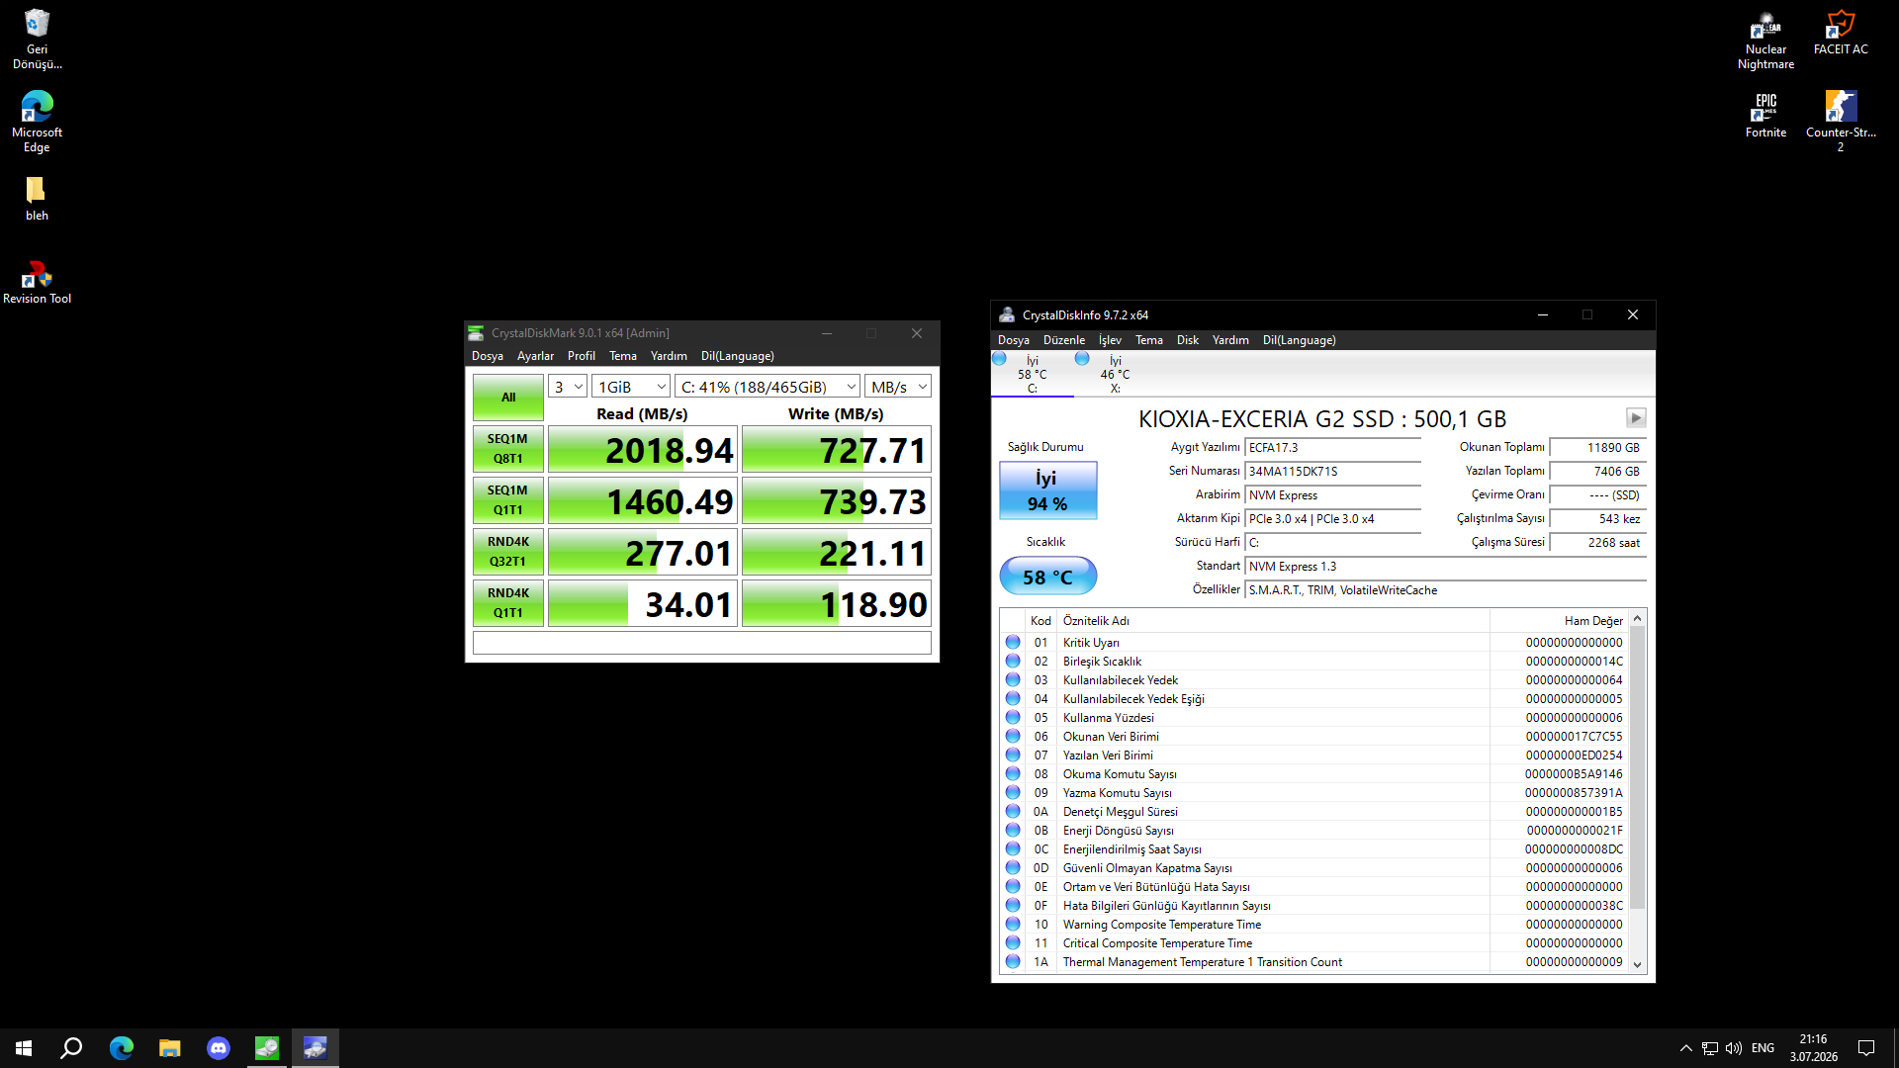Click the attribute list vertical scrollbar thumb
The height and width of the screenshot is (1068, 1899).
coord(1637,767)
